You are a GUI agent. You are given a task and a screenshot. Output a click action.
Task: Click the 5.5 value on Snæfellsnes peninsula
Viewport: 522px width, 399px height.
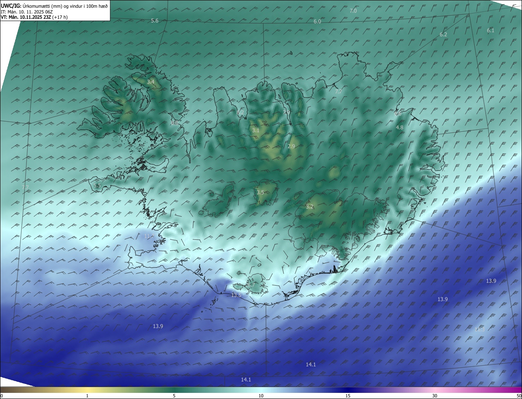pyautogui.click(x=97, y=186)
